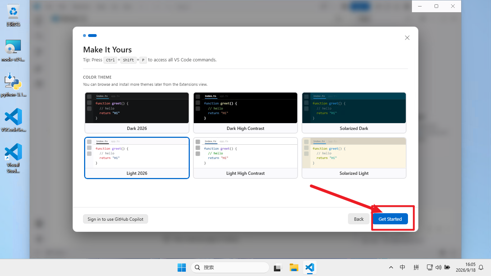
Task: Click the VS Code taskbar icon
Action: (x=309, y=267)
